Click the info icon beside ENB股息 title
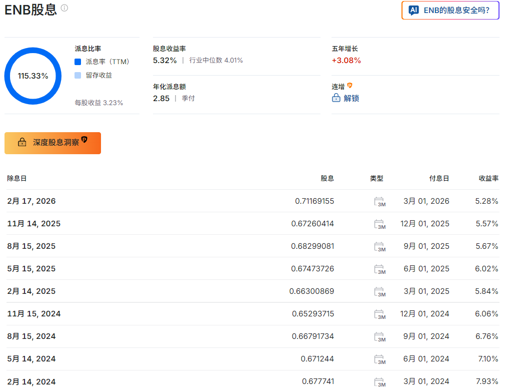The width and height of the screenshot is (507, 387). [x=64, y=8]
